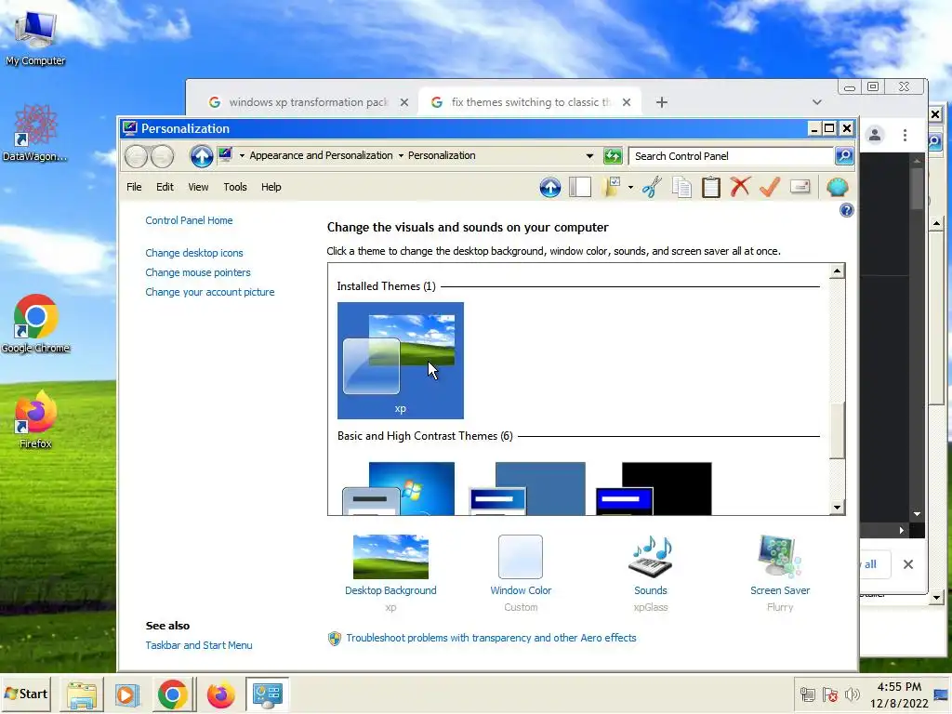The image size is (952, 714).
Task: Open the Help menu
Action: pos(271,187)
